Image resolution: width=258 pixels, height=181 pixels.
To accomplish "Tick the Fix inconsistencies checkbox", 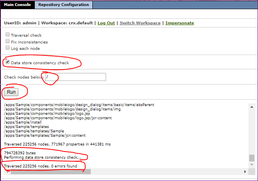I will [x=8, y=41].
